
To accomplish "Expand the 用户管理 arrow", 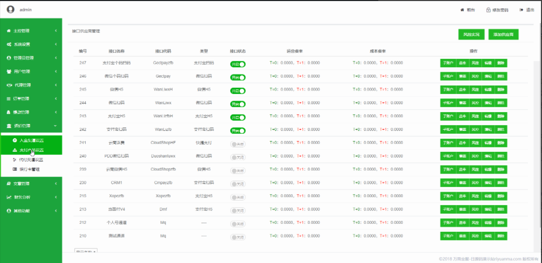I will (x=55, y=71).
